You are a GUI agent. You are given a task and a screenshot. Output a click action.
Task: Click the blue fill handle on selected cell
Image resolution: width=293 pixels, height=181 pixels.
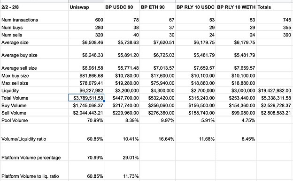(x=104, y=101)
